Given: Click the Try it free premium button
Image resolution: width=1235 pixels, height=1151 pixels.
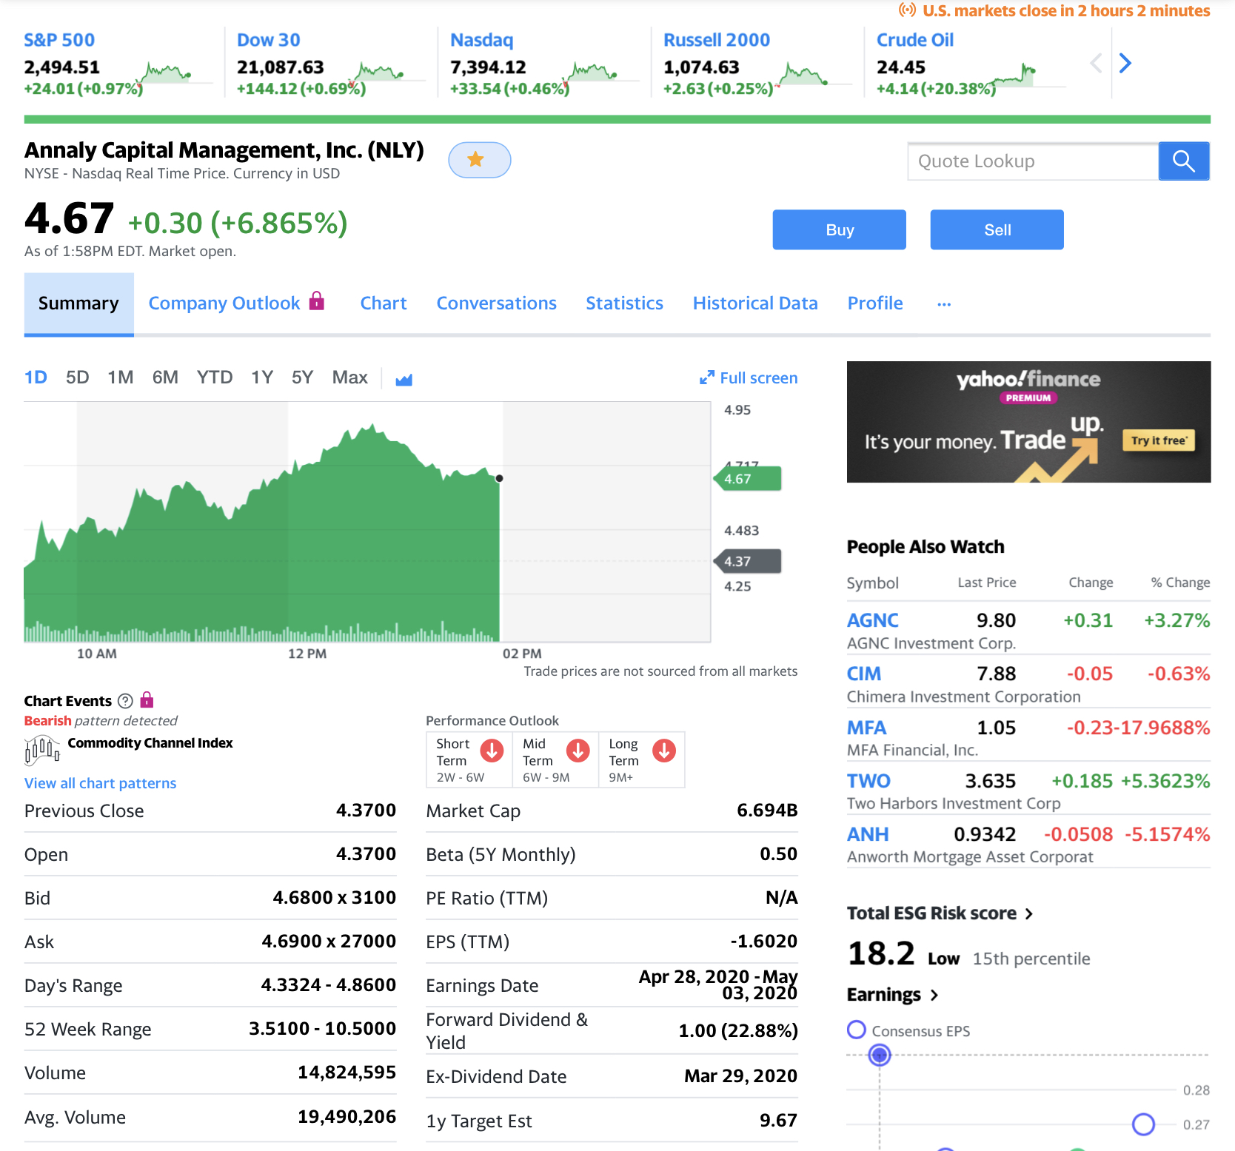Looking at the screenshot, I should point(1159,440).
